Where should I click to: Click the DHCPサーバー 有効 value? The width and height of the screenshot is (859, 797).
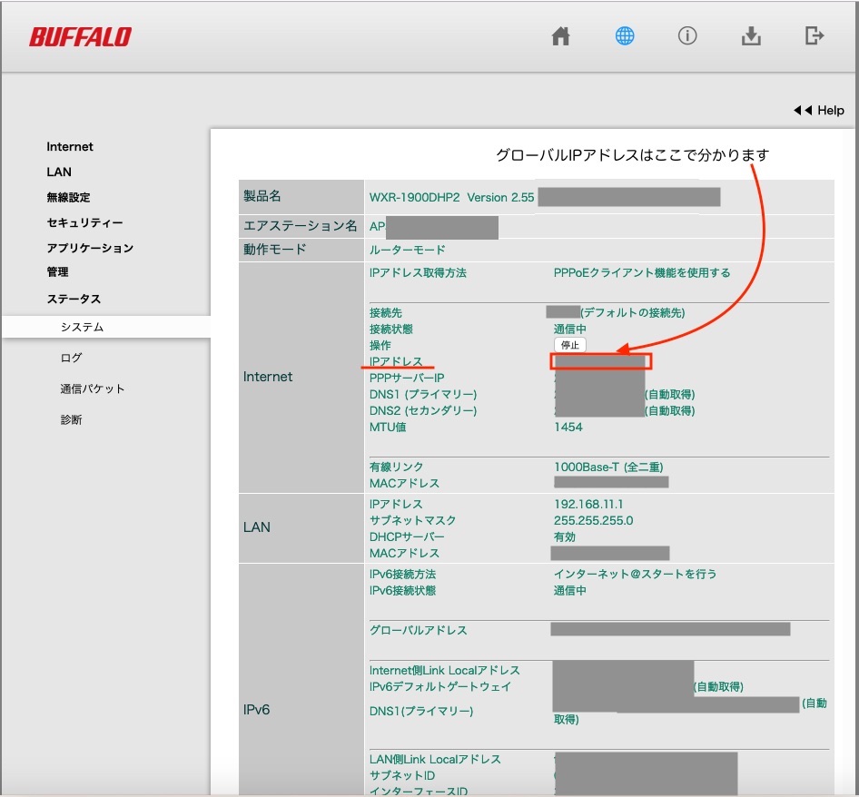(565, 537)
